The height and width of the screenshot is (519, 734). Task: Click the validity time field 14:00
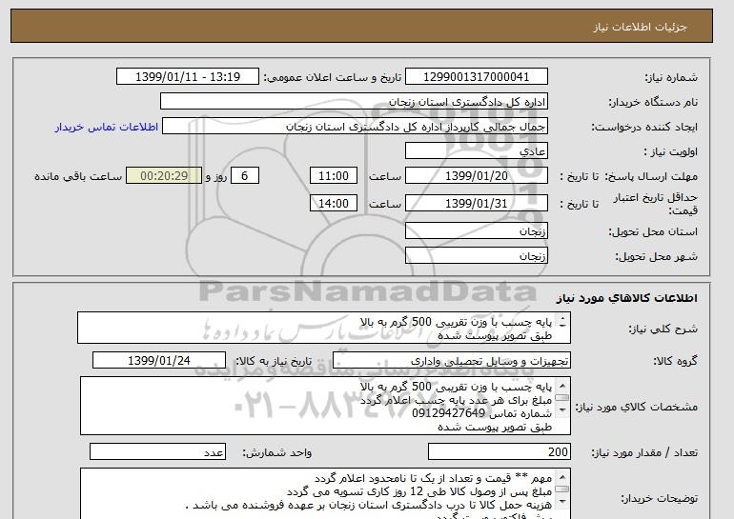click(334, 204)
